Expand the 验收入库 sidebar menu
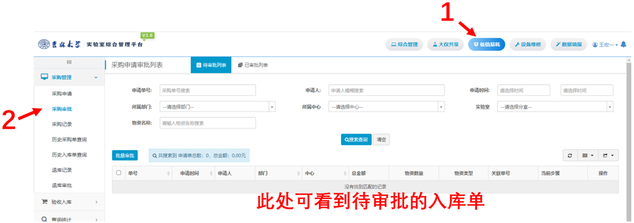 coord(69,202)
